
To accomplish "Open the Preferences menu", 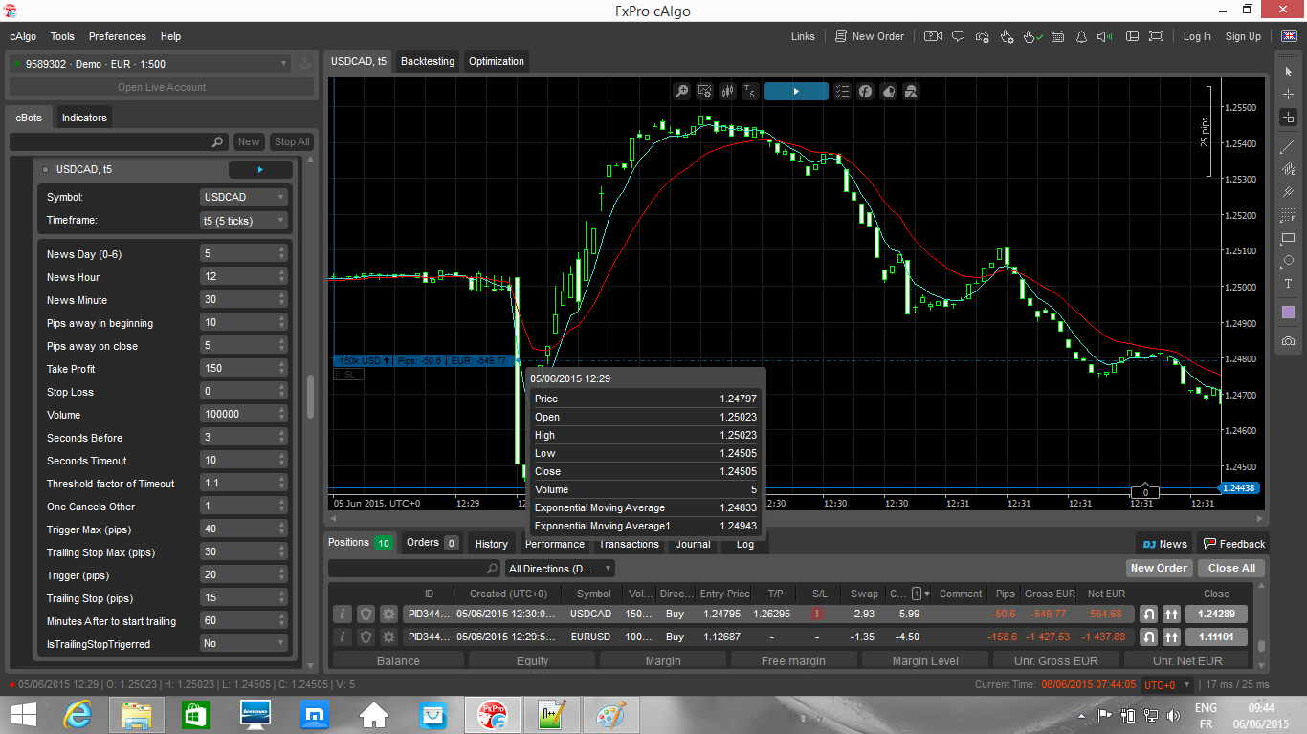I will pos(118,36).
